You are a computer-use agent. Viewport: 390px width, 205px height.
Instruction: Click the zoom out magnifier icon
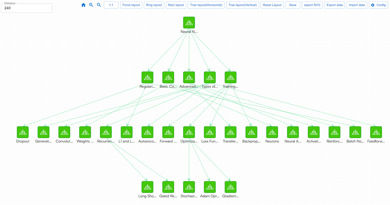[x=99, y=5]
